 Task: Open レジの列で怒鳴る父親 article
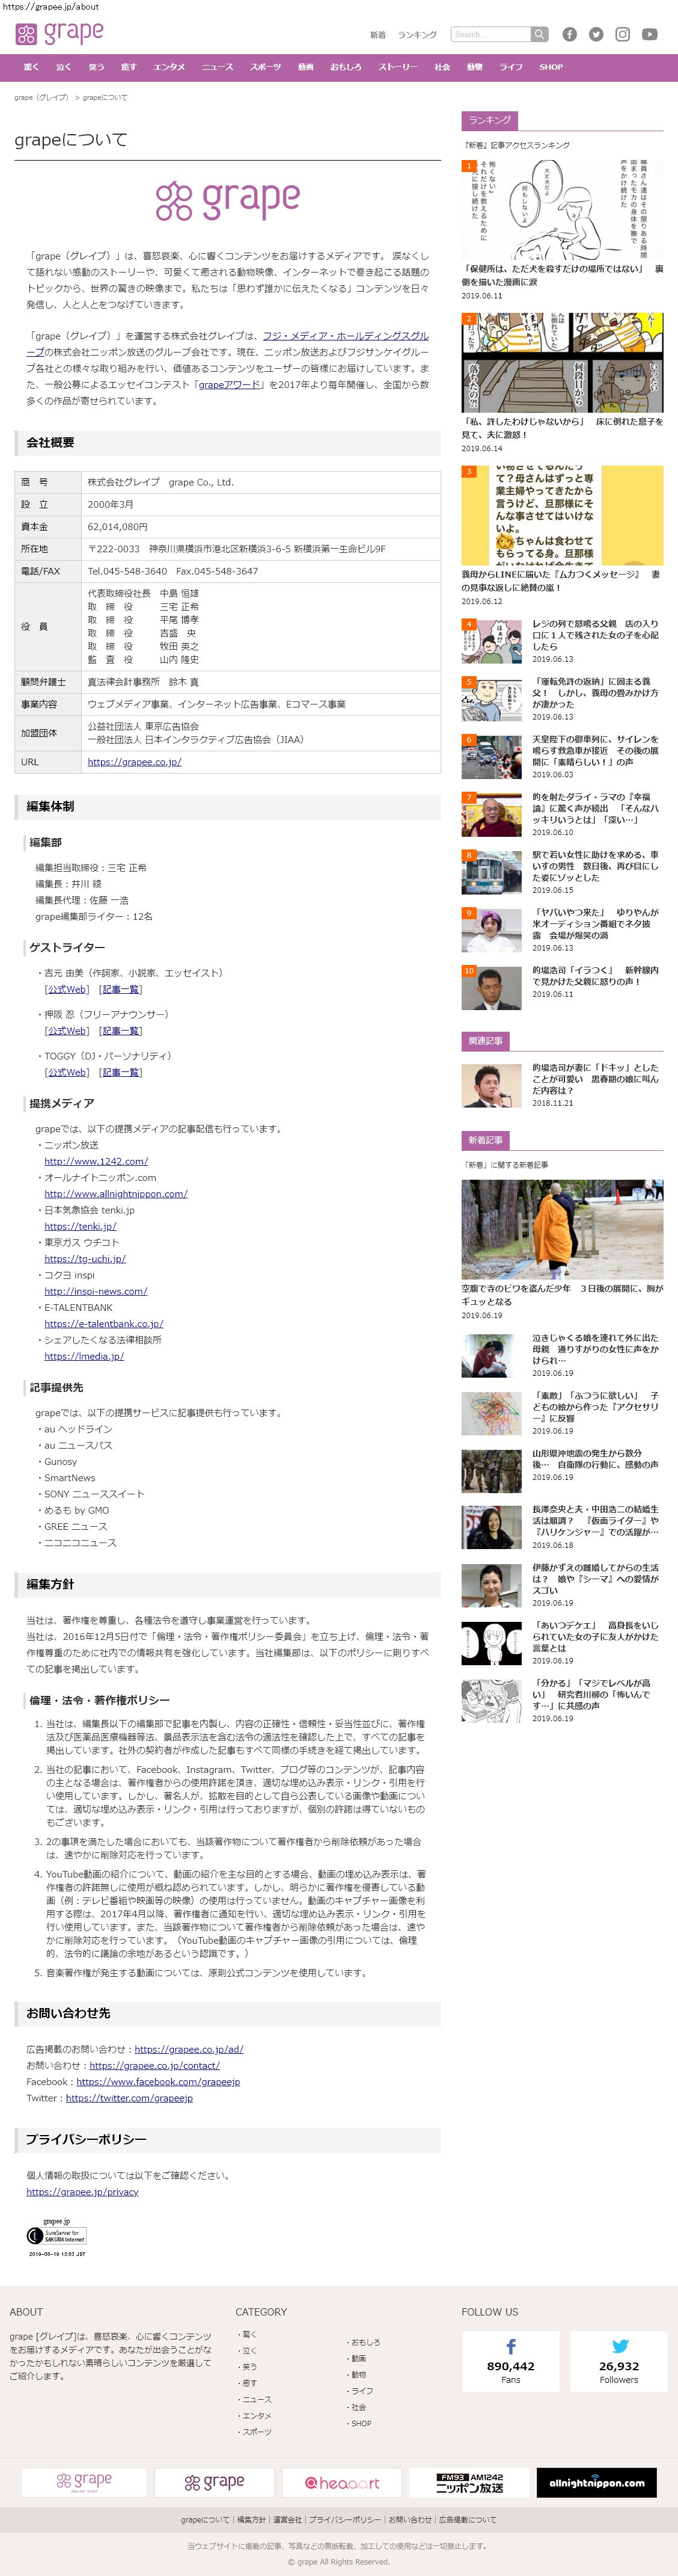point(595,635)
